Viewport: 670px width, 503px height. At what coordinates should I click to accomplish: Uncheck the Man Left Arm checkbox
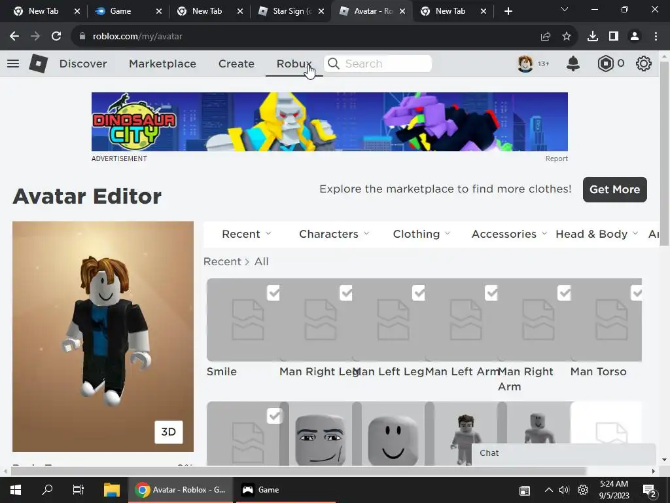491,293
